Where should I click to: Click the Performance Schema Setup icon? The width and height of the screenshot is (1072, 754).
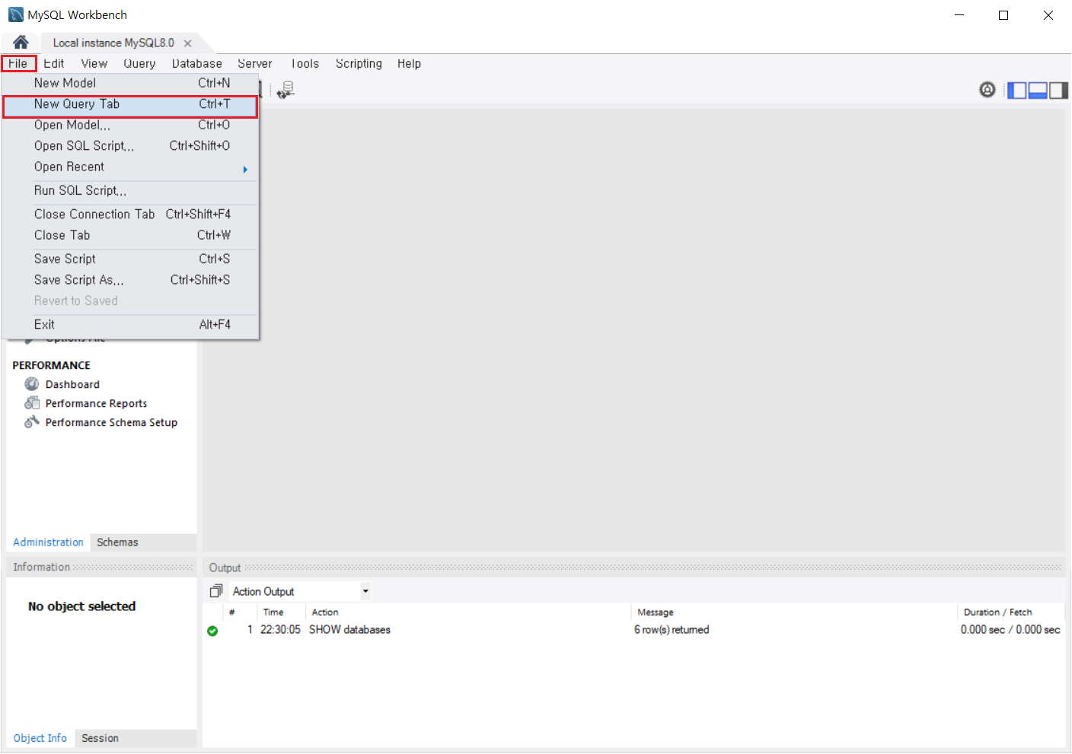pyautogui.click(x=32, y=422)
